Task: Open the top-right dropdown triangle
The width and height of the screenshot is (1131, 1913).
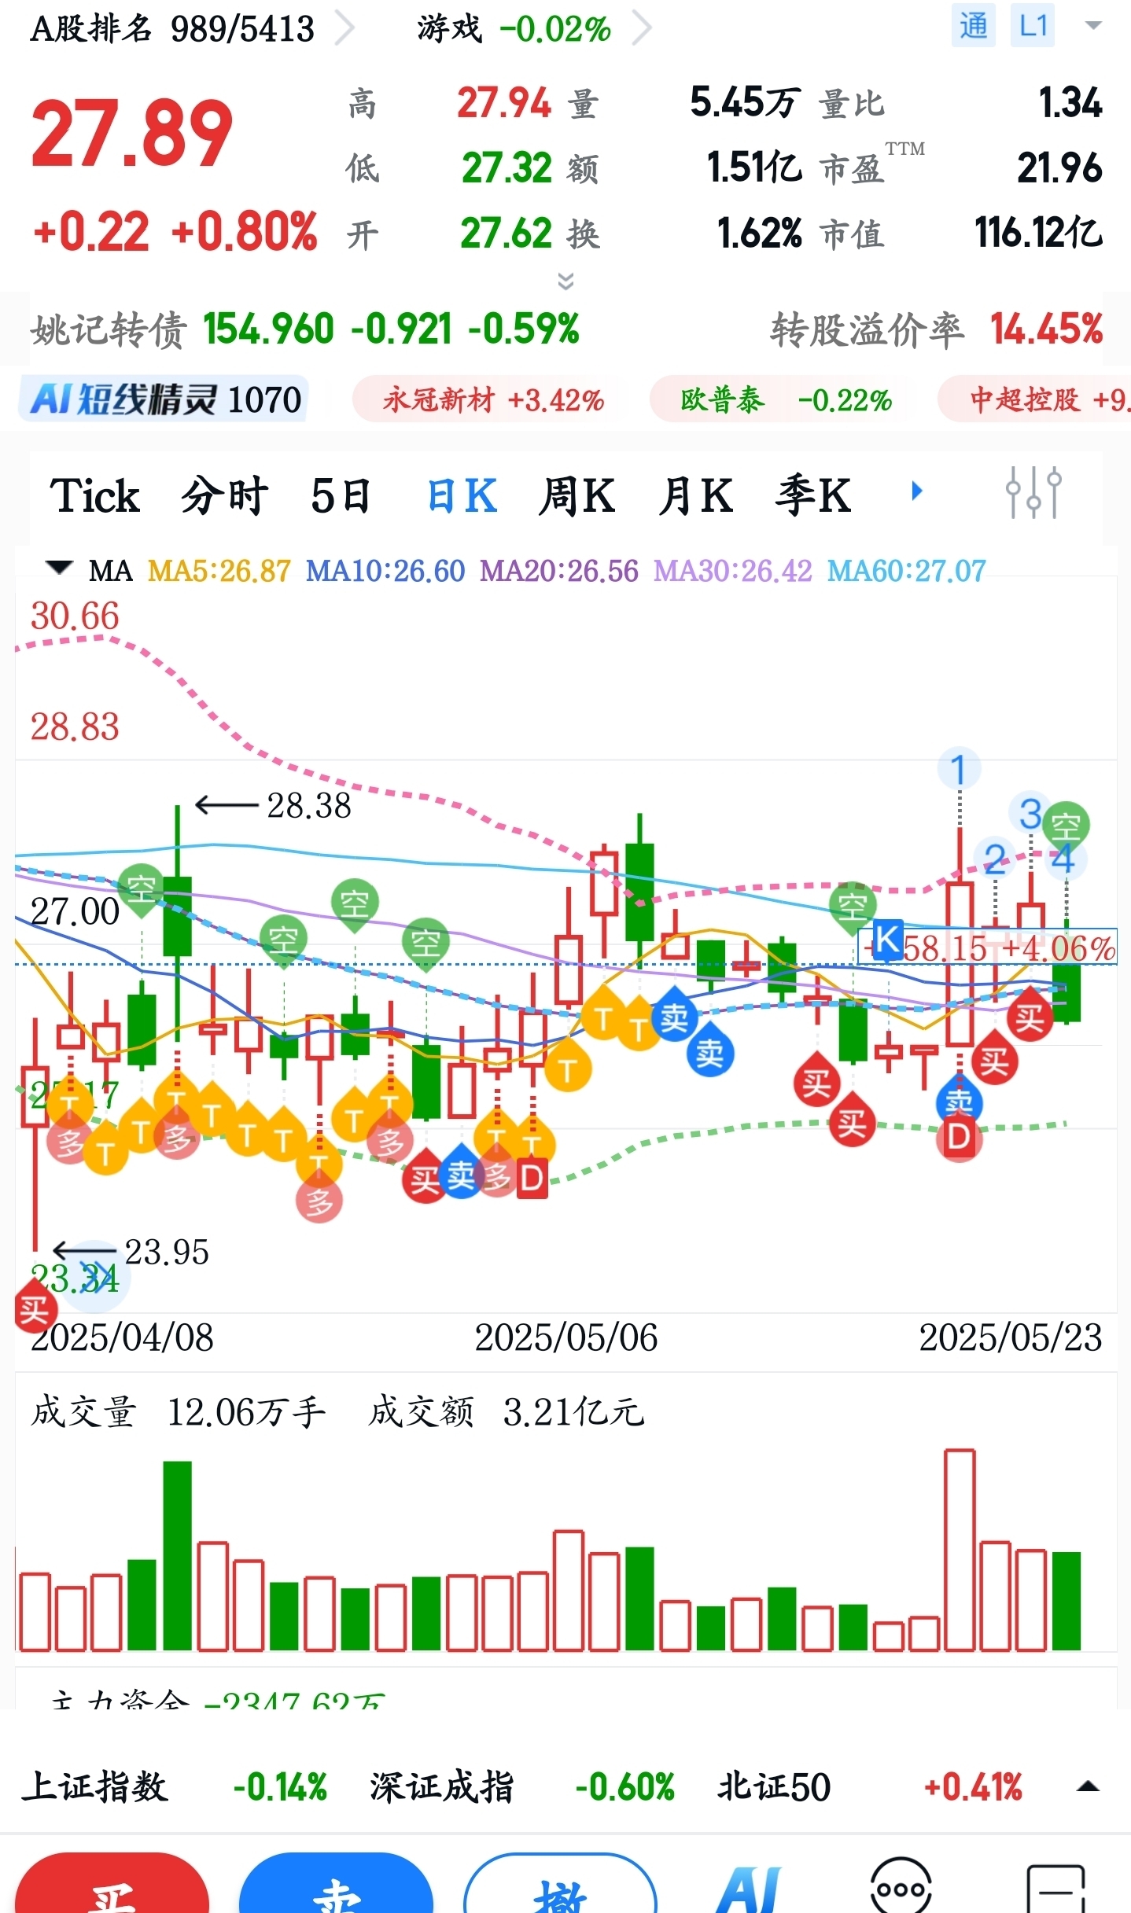Action: [1093, 25]
